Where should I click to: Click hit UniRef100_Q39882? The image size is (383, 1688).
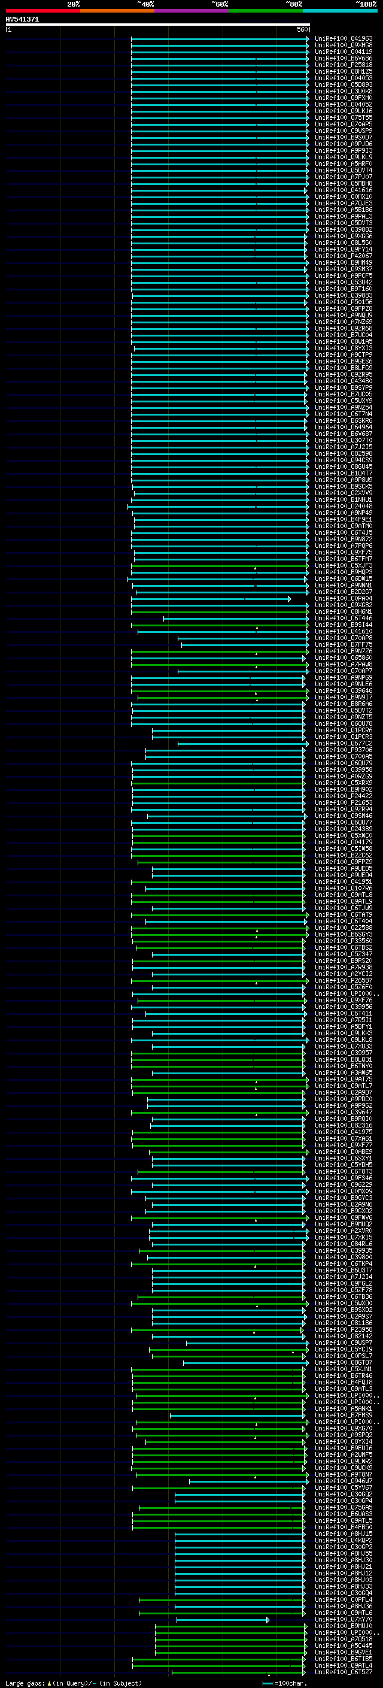tap(344, 230)
